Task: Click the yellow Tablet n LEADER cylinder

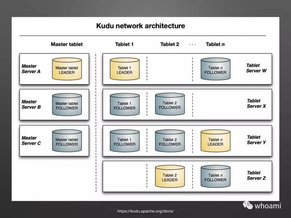Action: pyautogui.click(x=215, y=140)
